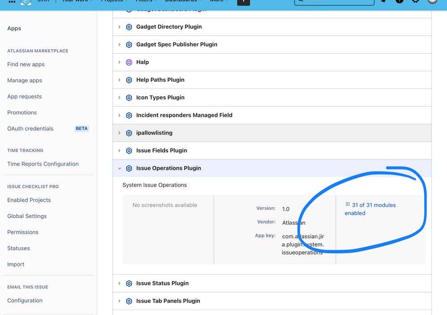Select the ipallowlisting title
Image resolution: width=447 pixels, height=315 pixels.
(x=154, y=133)
